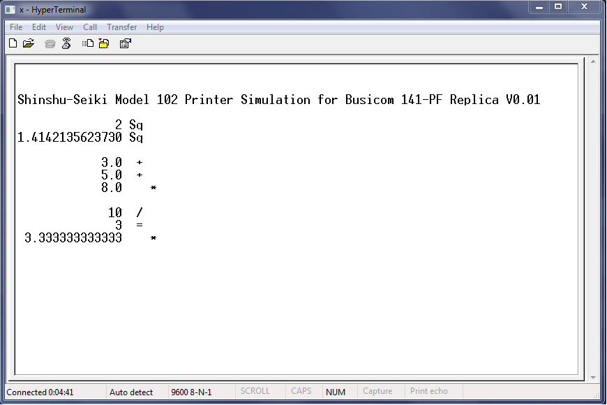Viewport: 607px width, 405px height.
Task: Click the Send file toolbar icon
Action: [x=88, y=43]
